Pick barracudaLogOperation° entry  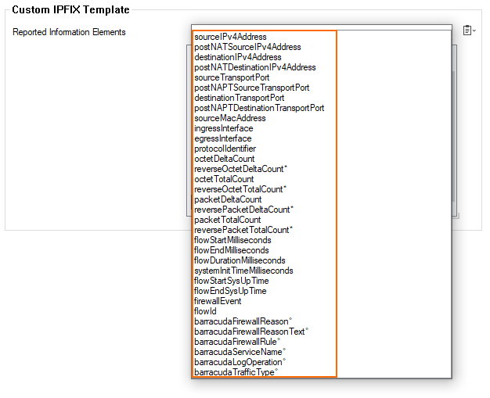pos(240,362)
